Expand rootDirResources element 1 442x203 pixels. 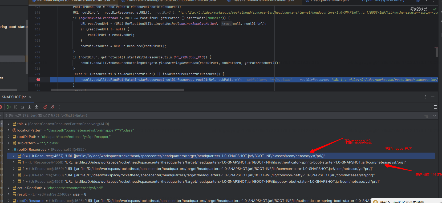pyautogui.click(x=14, y=162)
